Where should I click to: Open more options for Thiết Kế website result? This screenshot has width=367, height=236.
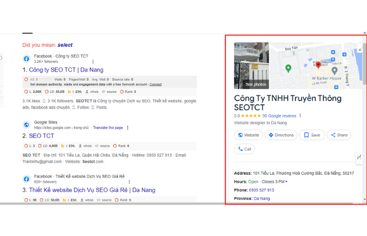(x=129, y=182)
